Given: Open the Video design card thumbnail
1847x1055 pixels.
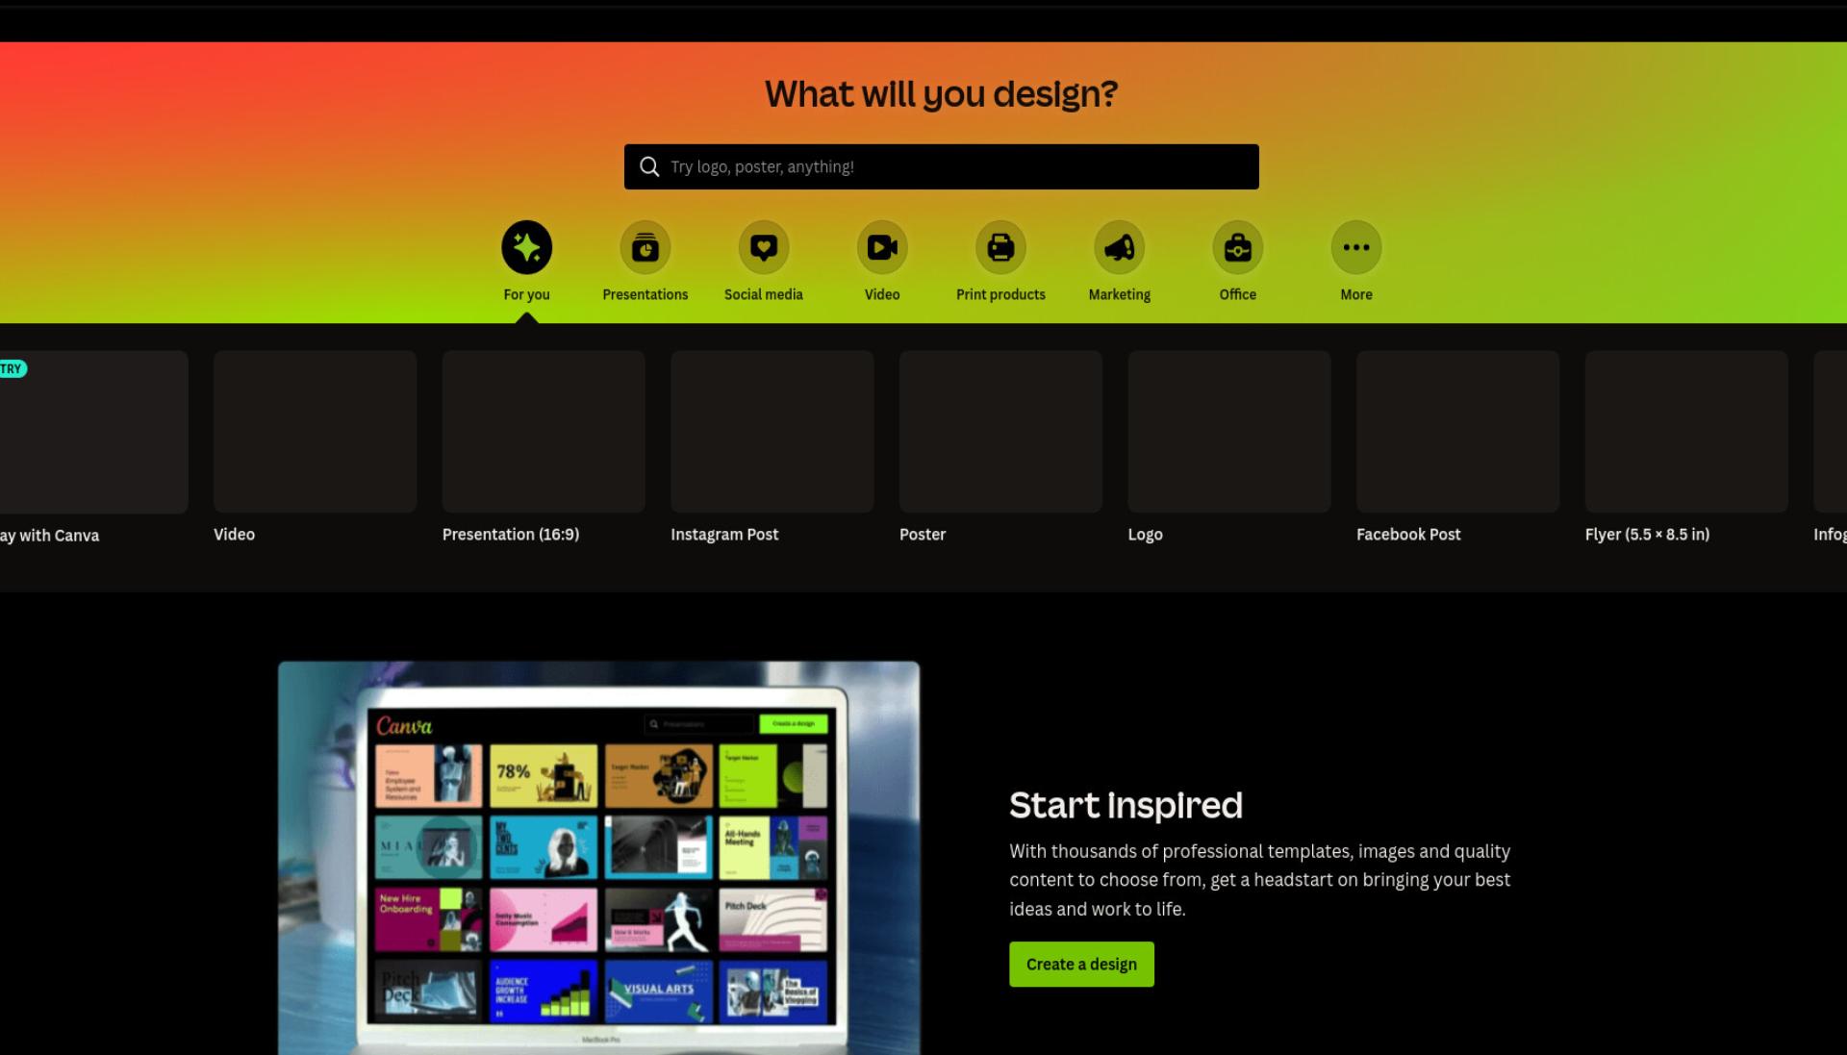Looking at the screenshot, I should tap(315, 431).
